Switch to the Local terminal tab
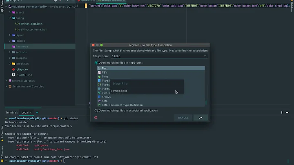Viewport: 294px width, 165px height. tap(25, 112)
